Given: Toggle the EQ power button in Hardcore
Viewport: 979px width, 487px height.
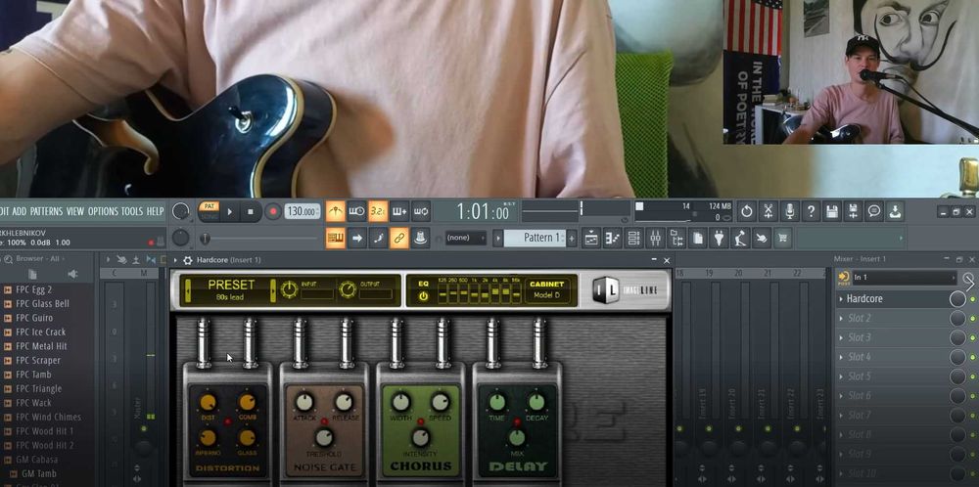Looking at the screenshot, I should tap(423, 297).
